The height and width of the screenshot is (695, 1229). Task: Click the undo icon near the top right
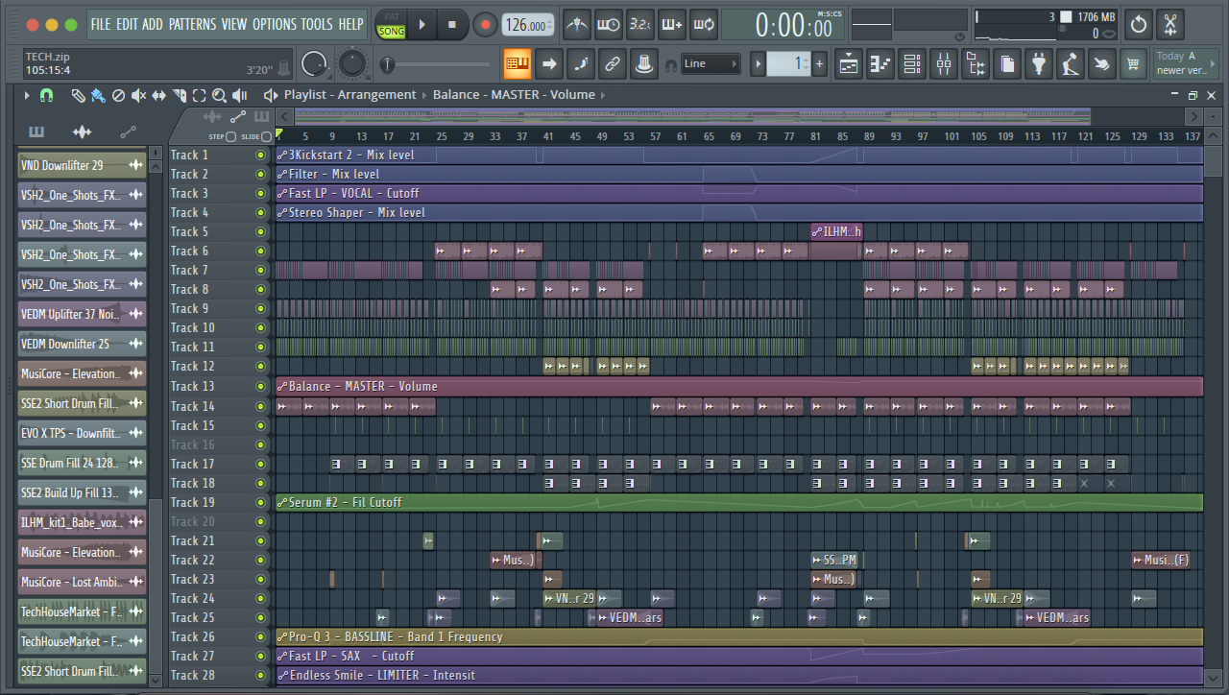click(x=1138, y=24)
